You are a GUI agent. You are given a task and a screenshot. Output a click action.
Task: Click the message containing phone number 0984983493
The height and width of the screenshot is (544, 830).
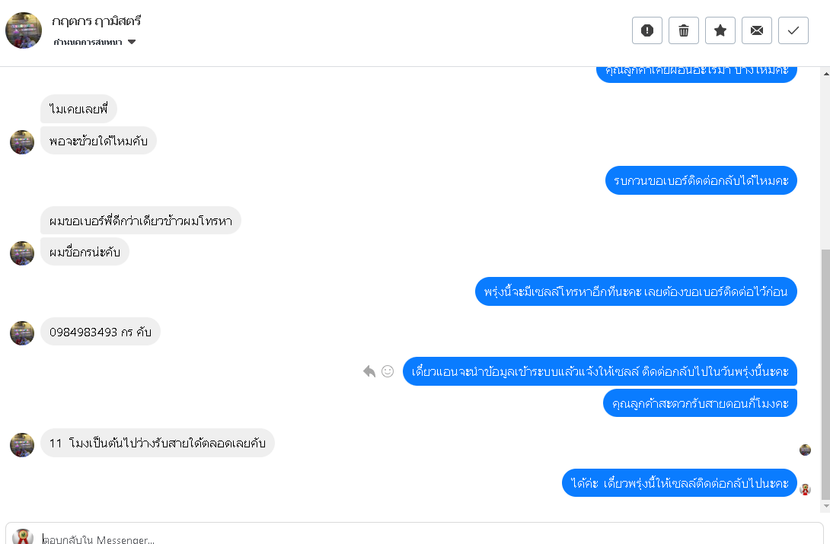[100, 332]
